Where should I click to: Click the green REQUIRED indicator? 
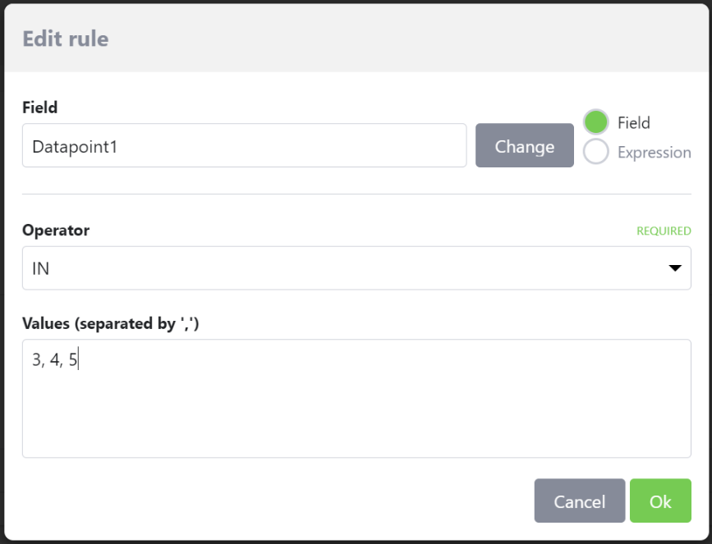click(664, 231)
